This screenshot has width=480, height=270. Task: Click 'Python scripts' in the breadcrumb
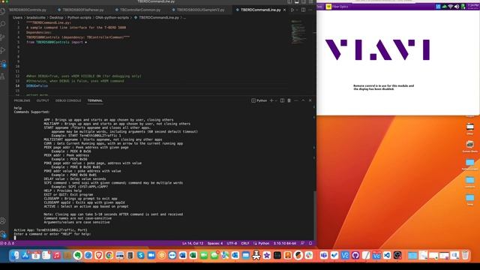coord(79,18)
